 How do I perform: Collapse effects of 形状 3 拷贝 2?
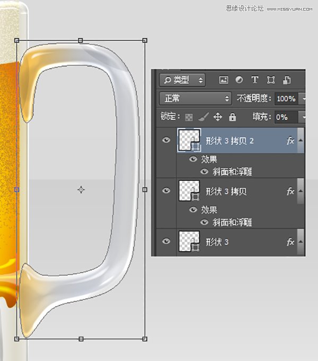(301, 140)
